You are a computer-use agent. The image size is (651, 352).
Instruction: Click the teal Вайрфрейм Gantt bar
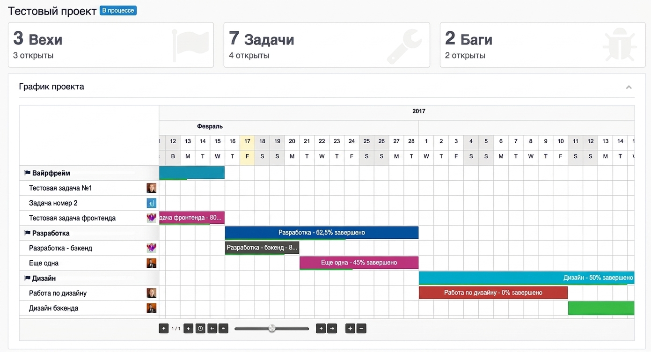click(192, 173)
